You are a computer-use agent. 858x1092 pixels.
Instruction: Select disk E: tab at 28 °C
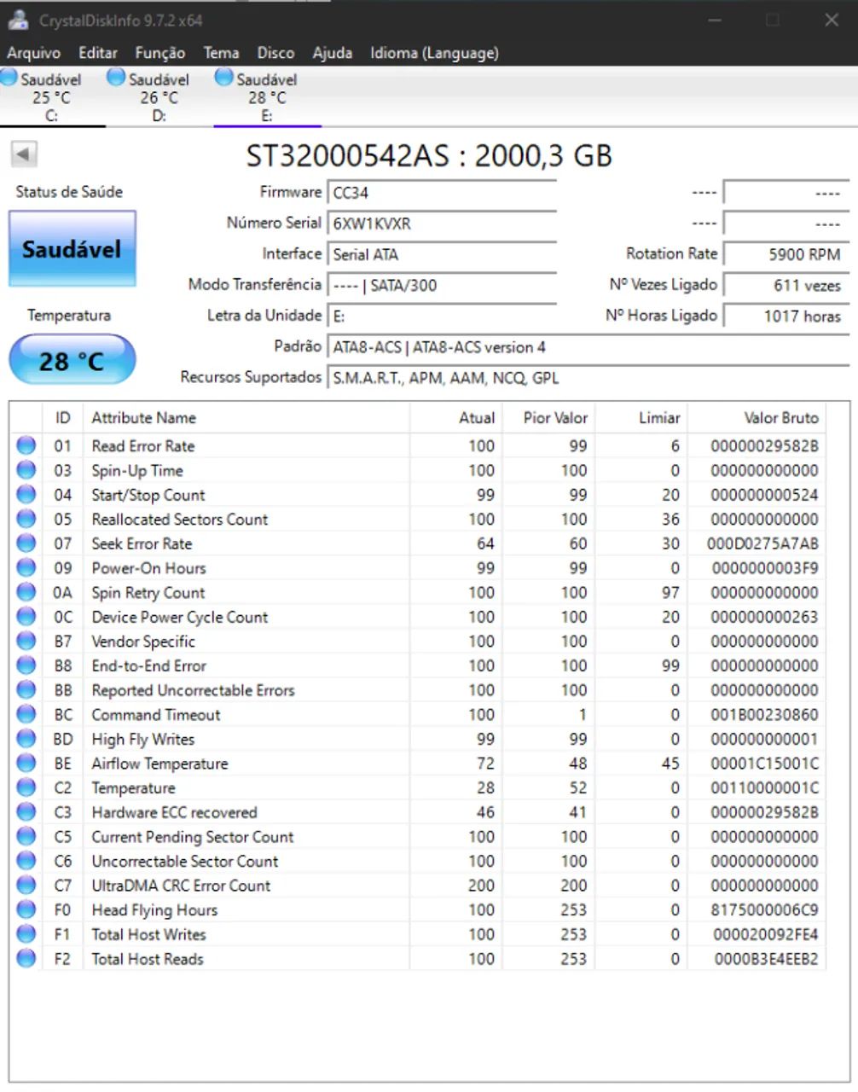pos(267,97)
